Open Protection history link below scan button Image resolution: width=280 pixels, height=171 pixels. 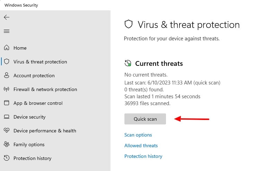click(143, 156)
